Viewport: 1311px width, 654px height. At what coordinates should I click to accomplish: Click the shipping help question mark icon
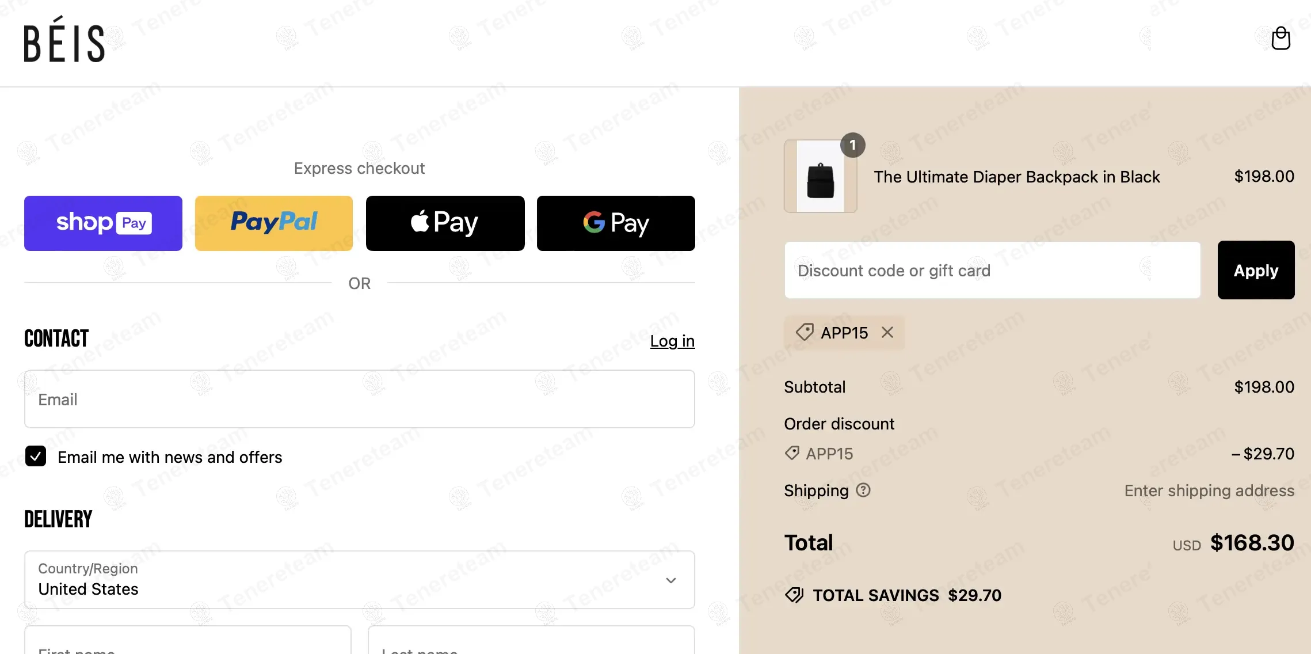(863, 490)
